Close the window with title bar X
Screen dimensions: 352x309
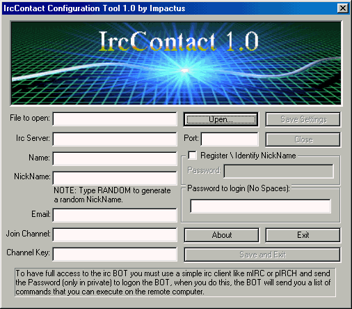pyautogui.click(x=343, y=8)
